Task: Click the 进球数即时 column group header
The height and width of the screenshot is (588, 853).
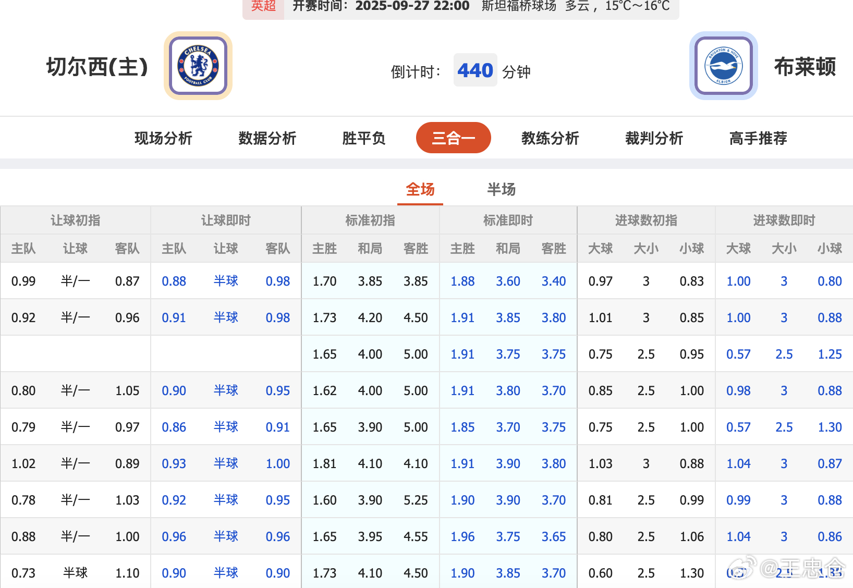Action: coord(784,220)
